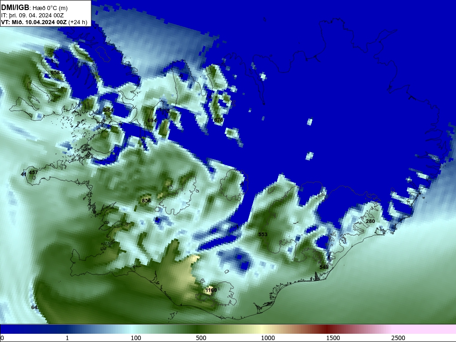
Task: Click the map value label 41
Action: coord(24,175)
